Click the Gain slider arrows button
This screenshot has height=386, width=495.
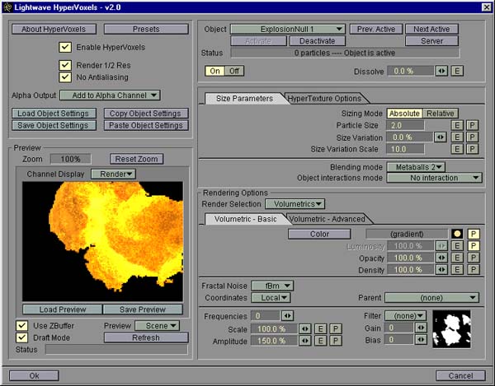(x=421, y=328)
